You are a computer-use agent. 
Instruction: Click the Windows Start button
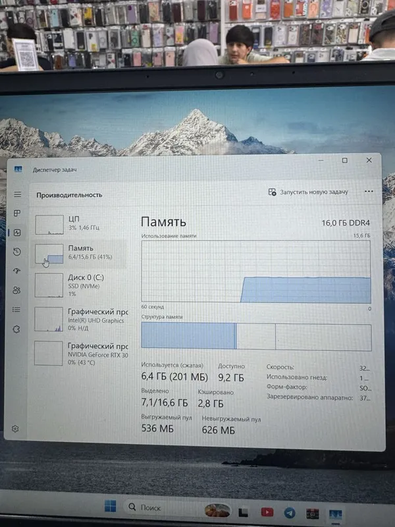110,506
